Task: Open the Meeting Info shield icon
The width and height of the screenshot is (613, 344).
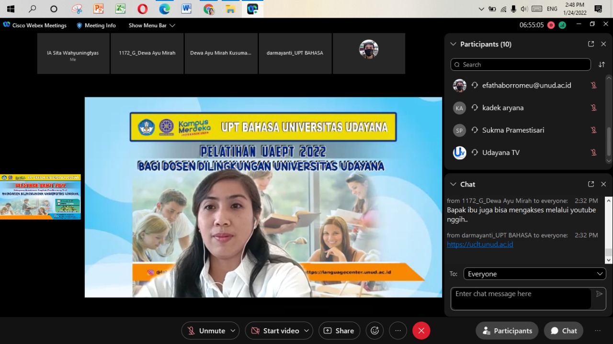Action: click(x=79, y=25)
